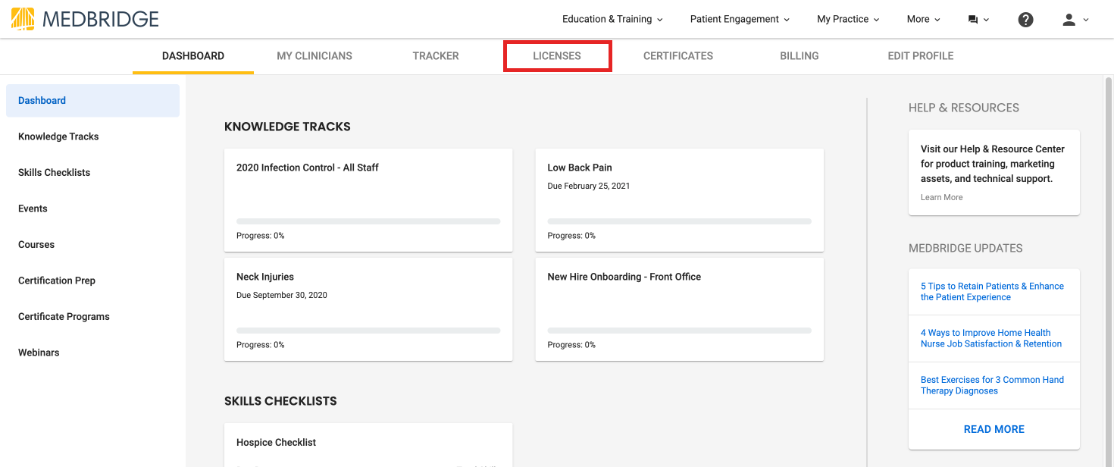Open the Edit Profile tab
Image resolution: width=1114 pixels, height=467 pixels.
coord(921,56)
